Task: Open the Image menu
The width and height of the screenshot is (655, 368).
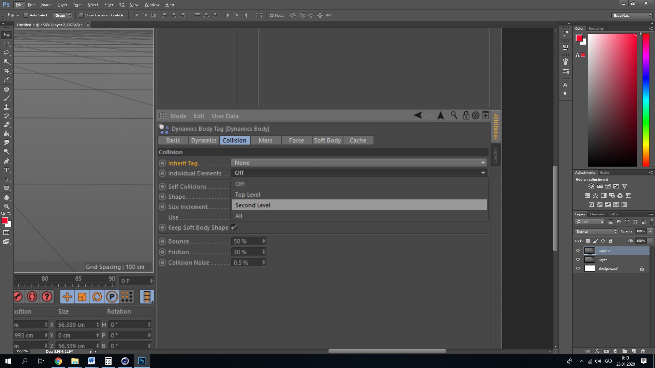Action: pyautogui.click(x=46, y=5)
